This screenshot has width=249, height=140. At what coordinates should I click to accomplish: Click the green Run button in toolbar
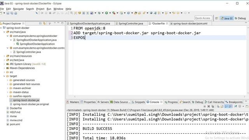click(x=106, y=13)
